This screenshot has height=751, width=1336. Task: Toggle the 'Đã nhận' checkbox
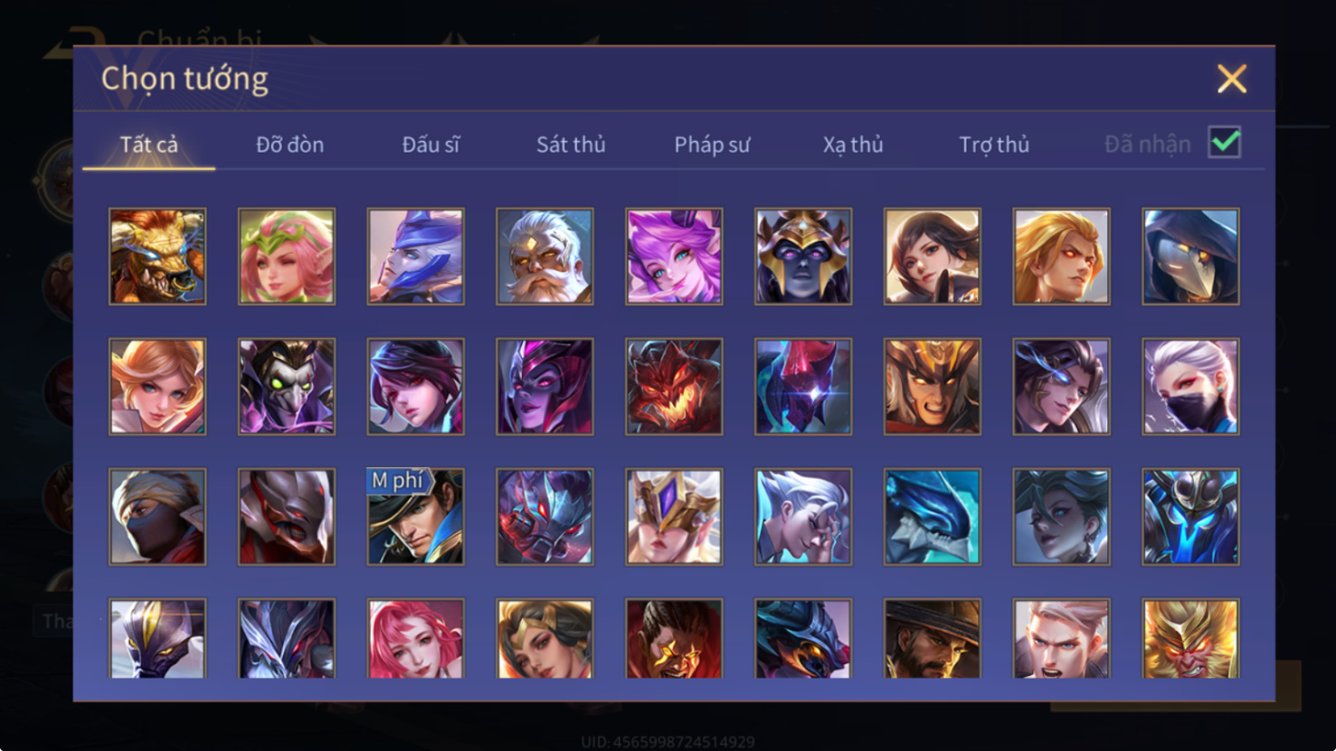[1225, 143]
